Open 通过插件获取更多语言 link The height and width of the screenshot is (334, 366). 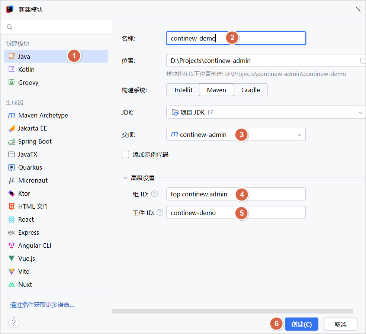(42, 305)
